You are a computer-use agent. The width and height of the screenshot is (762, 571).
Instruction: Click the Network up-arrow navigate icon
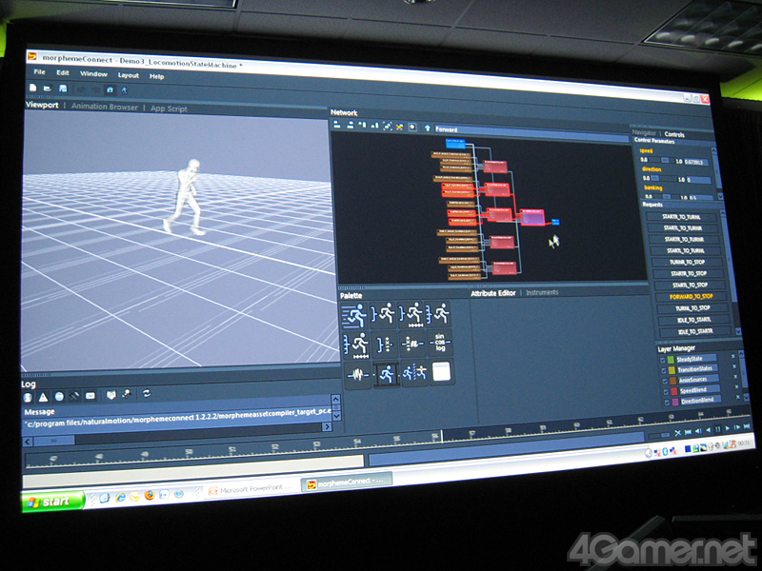coord(427,128)
